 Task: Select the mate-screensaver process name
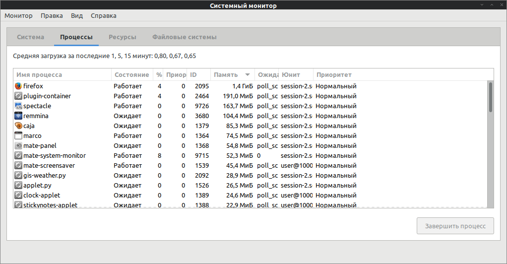click(49, 165)
